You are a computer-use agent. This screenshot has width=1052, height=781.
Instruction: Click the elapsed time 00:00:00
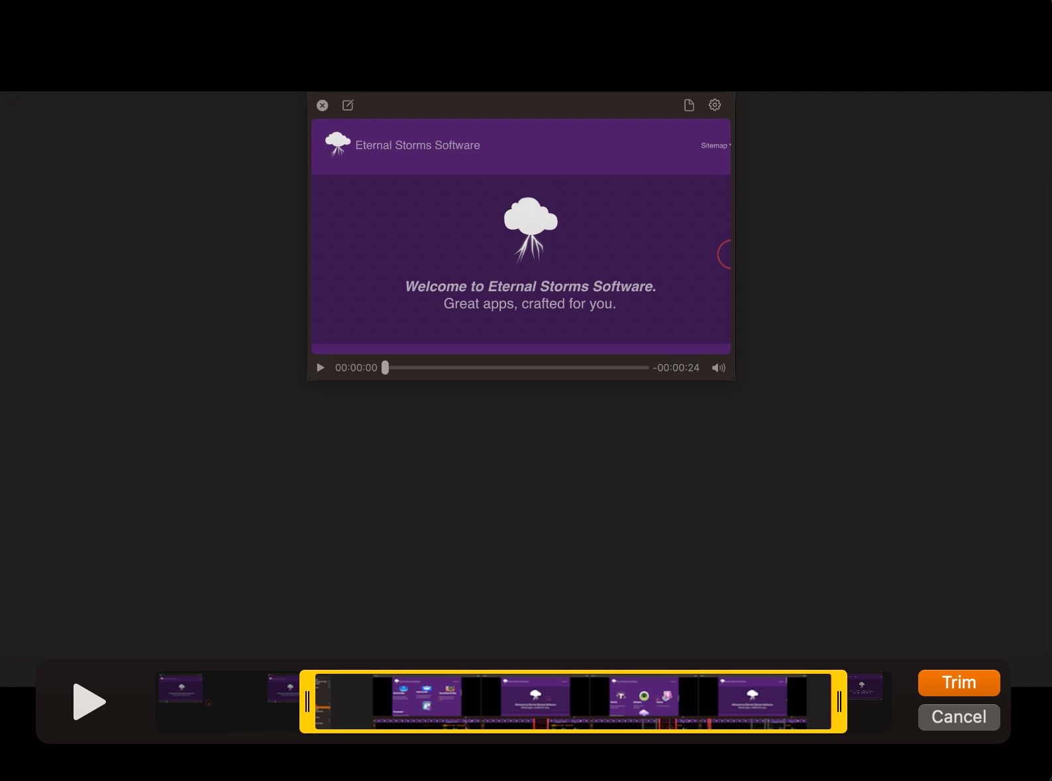(x=356, y=367)
